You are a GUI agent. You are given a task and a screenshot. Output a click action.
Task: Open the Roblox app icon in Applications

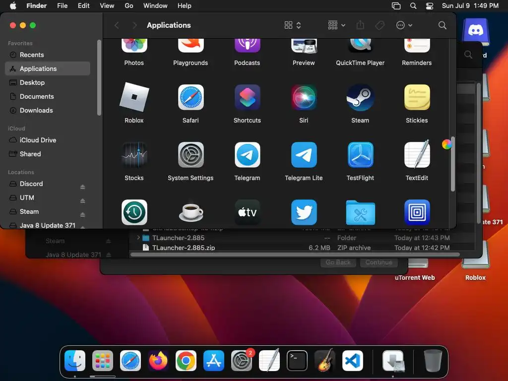click(134, 97)
